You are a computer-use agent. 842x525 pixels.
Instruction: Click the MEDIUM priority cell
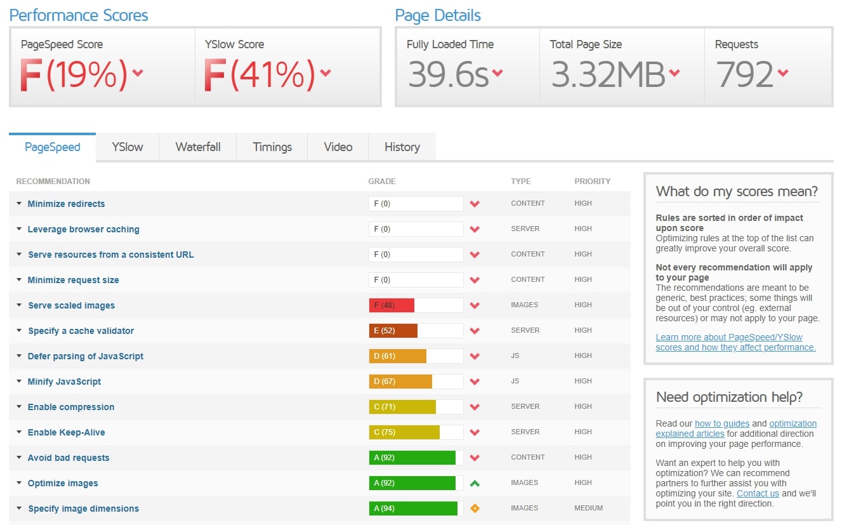[589, 508]
